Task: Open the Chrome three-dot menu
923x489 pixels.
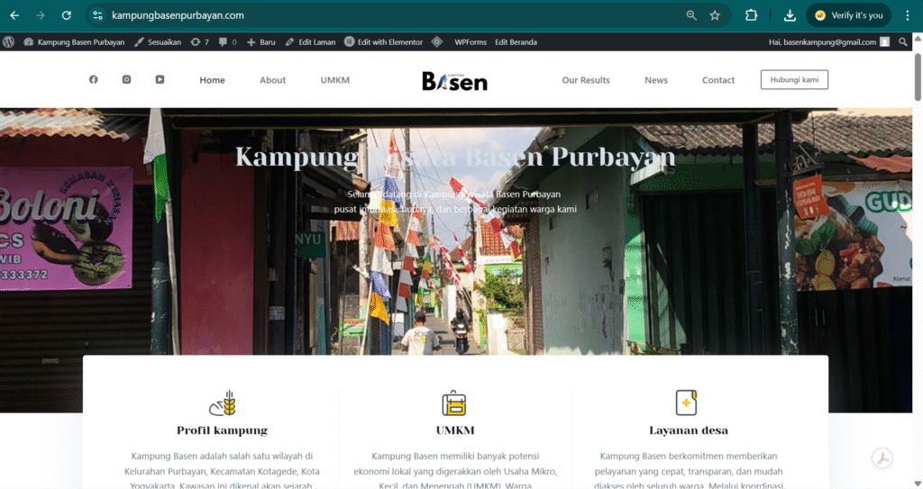Action: point(907,15)
